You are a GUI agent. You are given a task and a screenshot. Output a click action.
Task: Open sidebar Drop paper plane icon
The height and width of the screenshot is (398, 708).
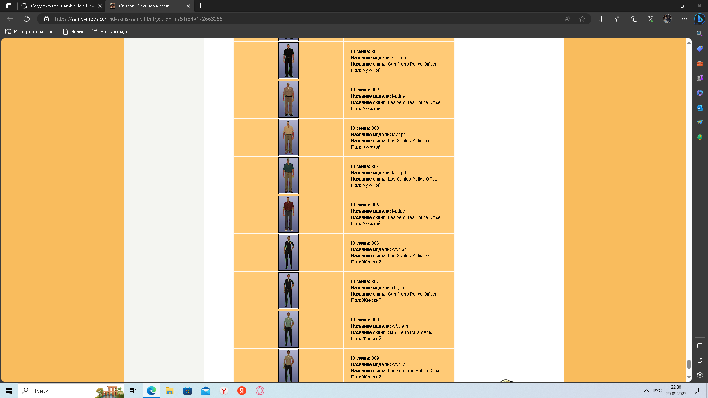coord(700,122)
